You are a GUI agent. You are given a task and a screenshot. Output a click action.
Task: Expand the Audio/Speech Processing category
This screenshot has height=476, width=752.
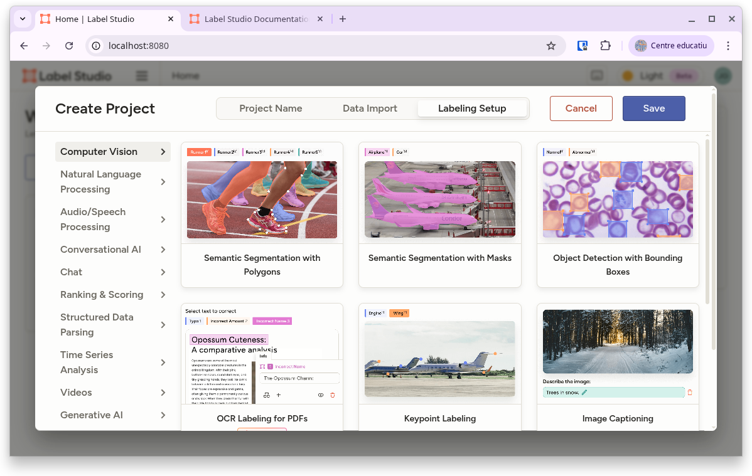click(112, 219)
